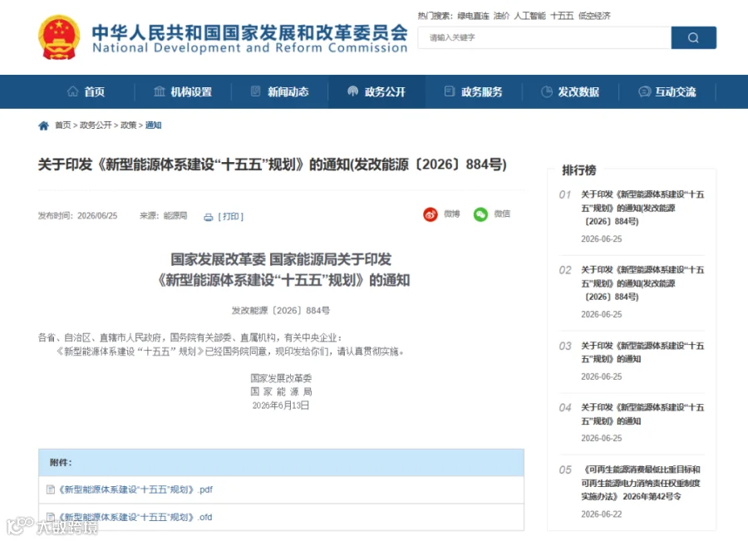The image size is (748, 541).
Task: Click the building icon beside 机构设置
Action: tap(160, 91)
